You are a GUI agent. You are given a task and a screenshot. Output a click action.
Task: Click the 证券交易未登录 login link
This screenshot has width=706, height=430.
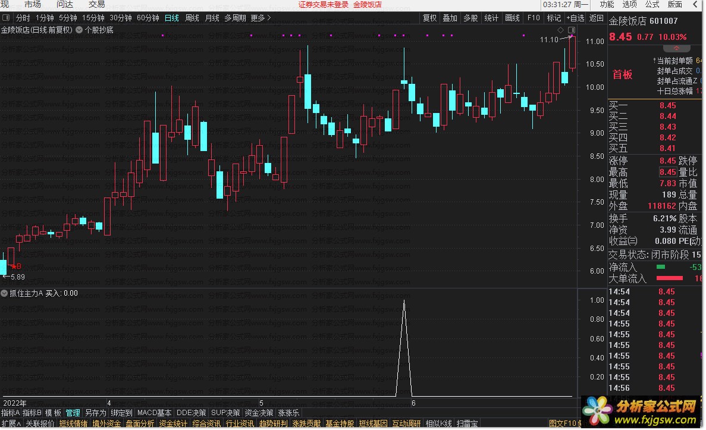[x=324, y=5]
